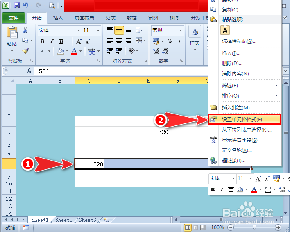Click the Copy icon in clipboard group
The image size is (290, 232).
pyautogui.click(x=25, y=40)
